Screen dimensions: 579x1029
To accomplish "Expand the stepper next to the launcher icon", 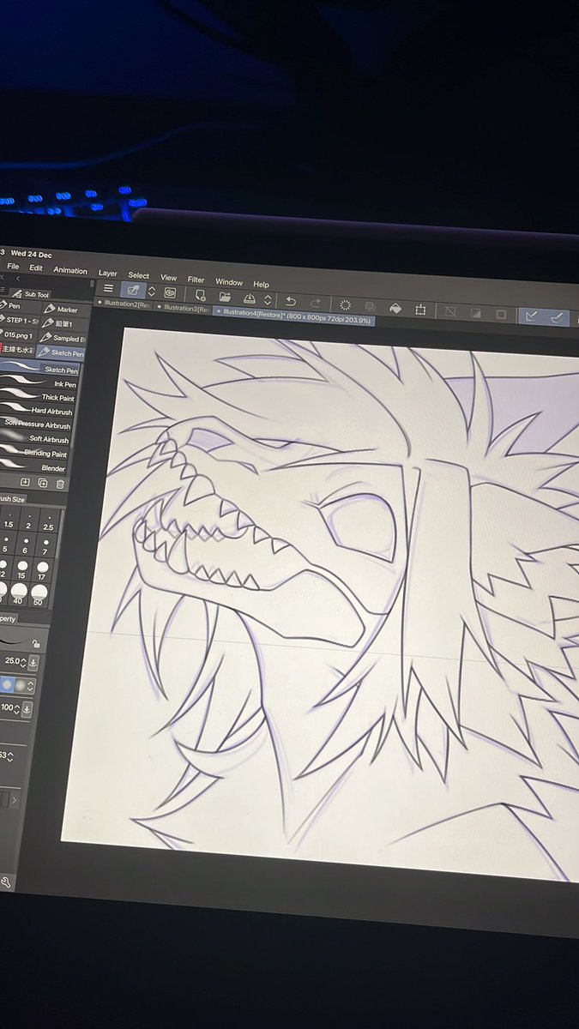I will pyautogui.click(x=152, y=292).
